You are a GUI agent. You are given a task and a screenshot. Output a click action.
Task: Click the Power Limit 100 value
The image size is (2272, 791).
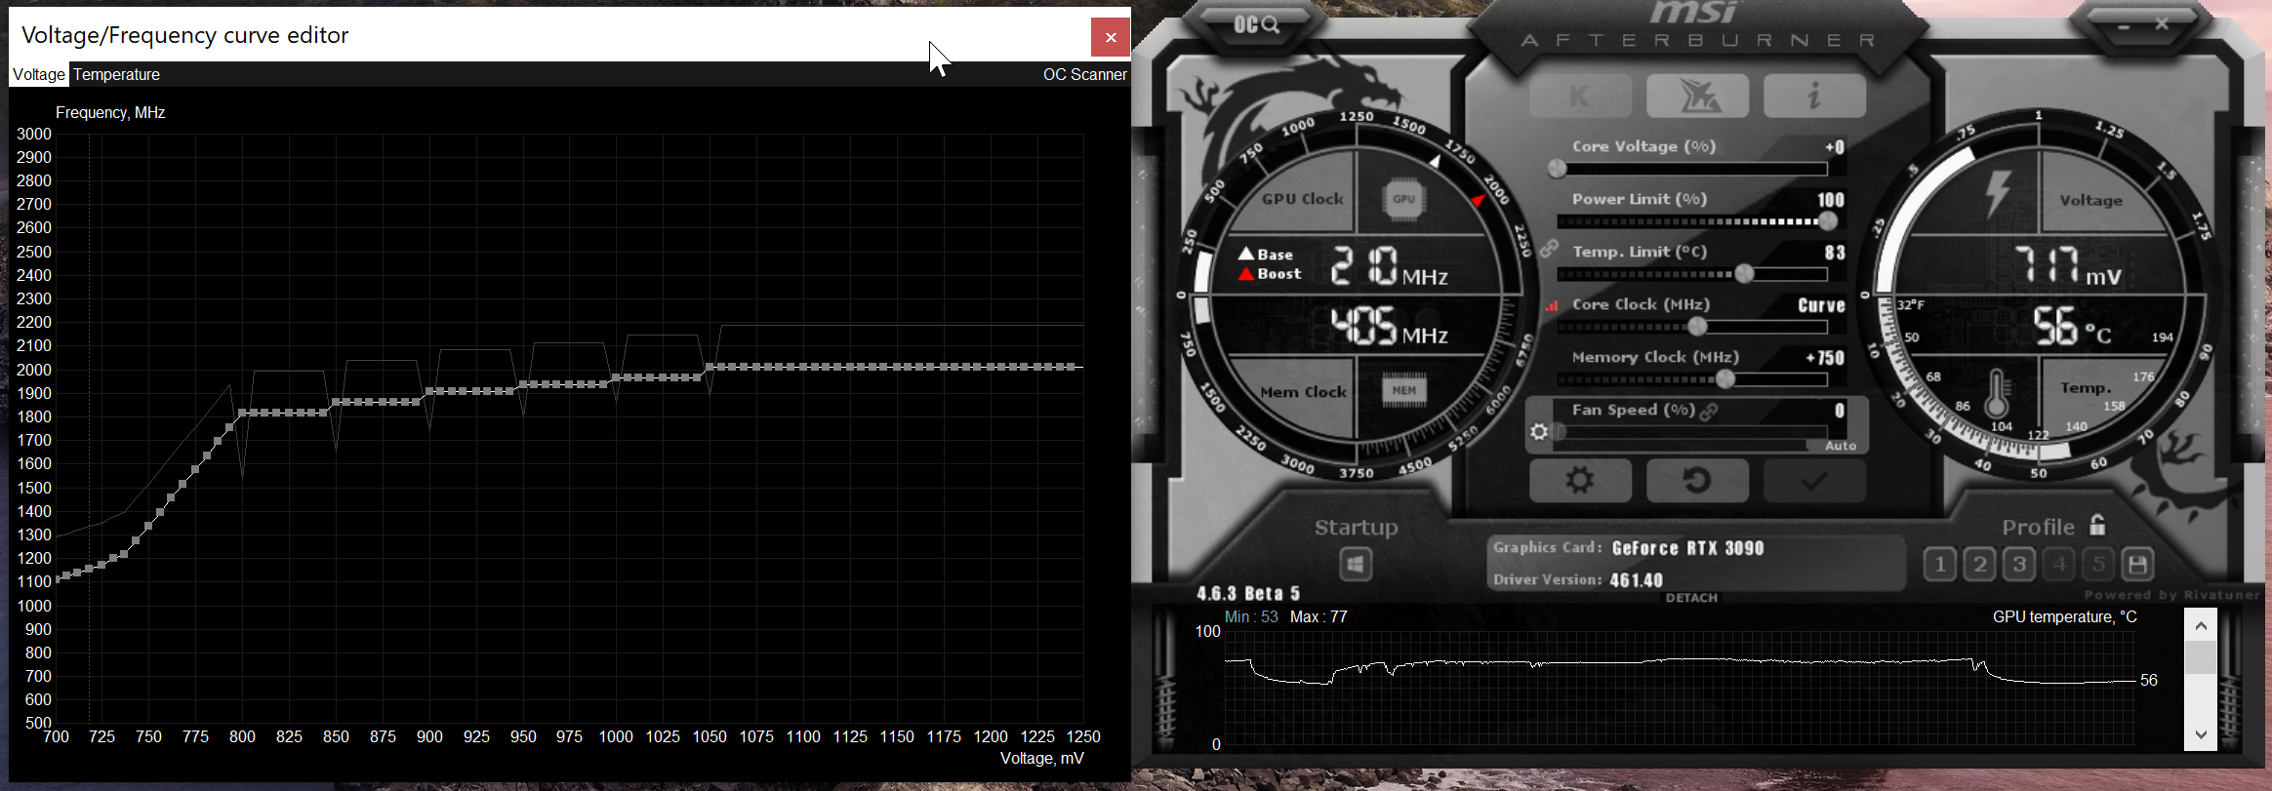(x=1831, y=200)
